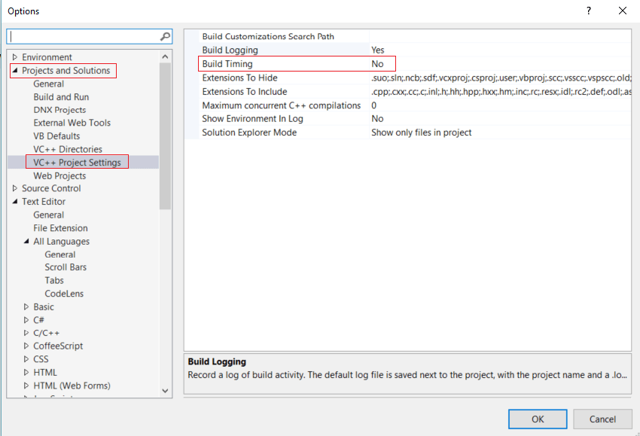Click the search magnifier icon
The image size is (640, 436).
(x=165, y=36)
